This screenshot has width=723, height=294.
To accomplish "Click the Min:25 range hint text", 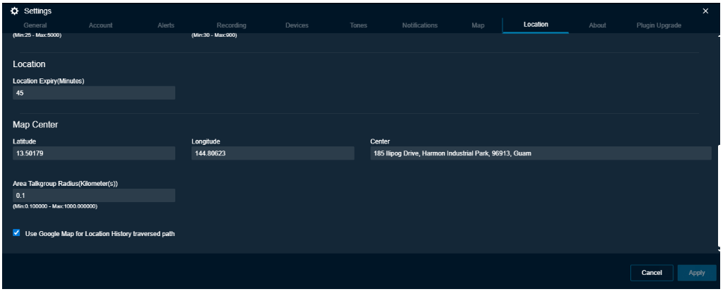I will point(37,35).
